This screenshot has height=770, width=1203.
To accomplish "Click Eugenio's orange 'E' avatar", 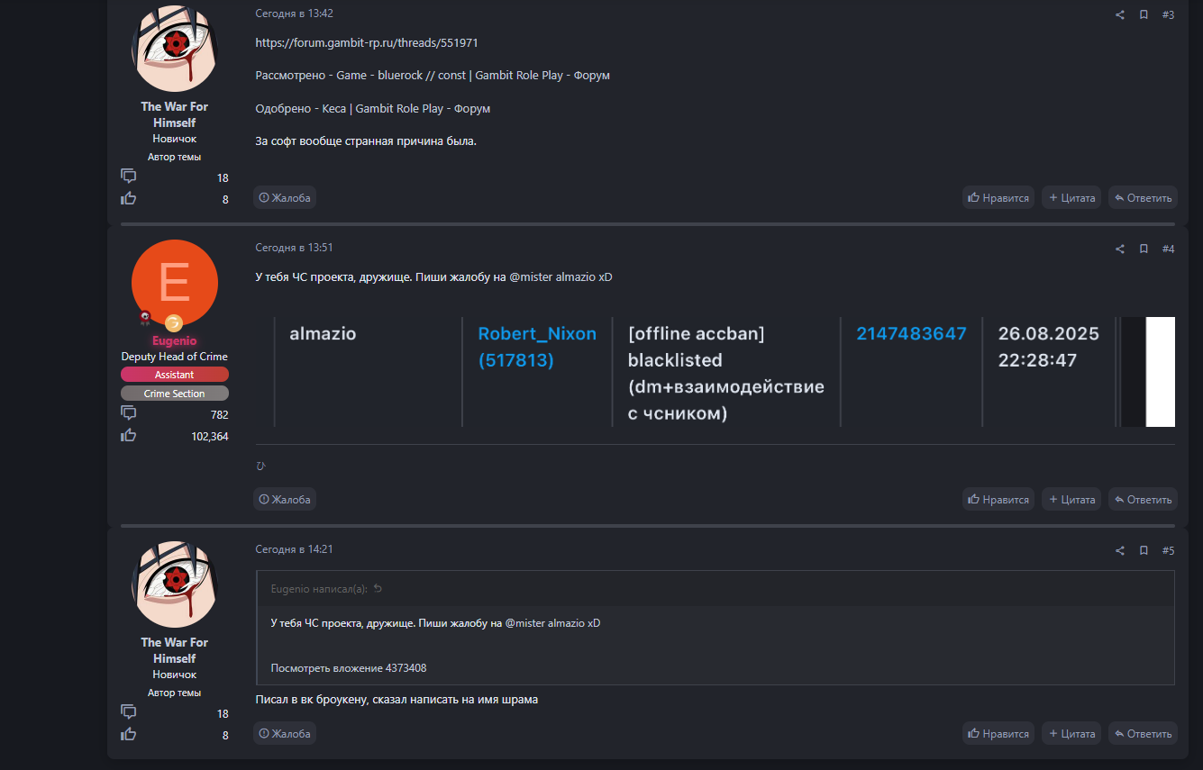I will click(x=174, y=283).
